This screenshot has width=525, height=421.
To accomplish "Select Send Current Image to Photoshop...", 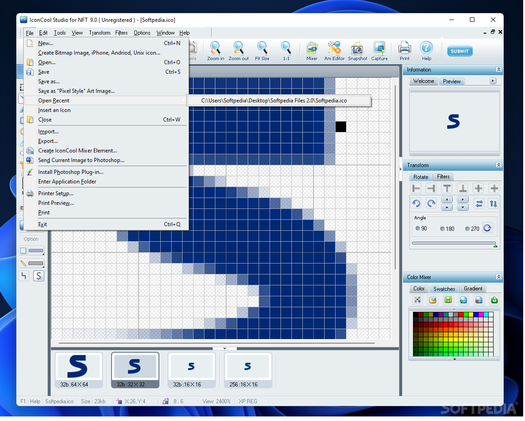I will [x=106, y=160].
